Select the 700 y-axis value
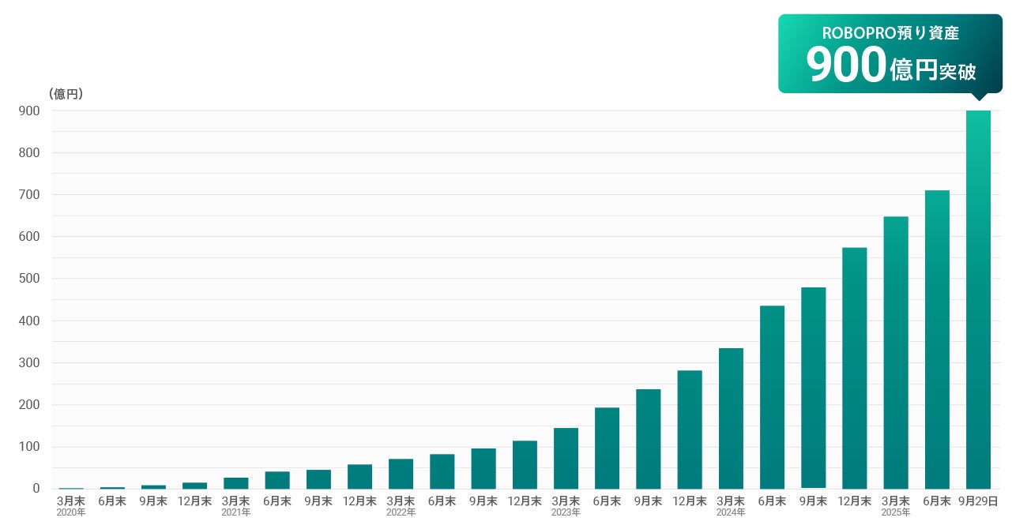 click(x=29, y=195)
